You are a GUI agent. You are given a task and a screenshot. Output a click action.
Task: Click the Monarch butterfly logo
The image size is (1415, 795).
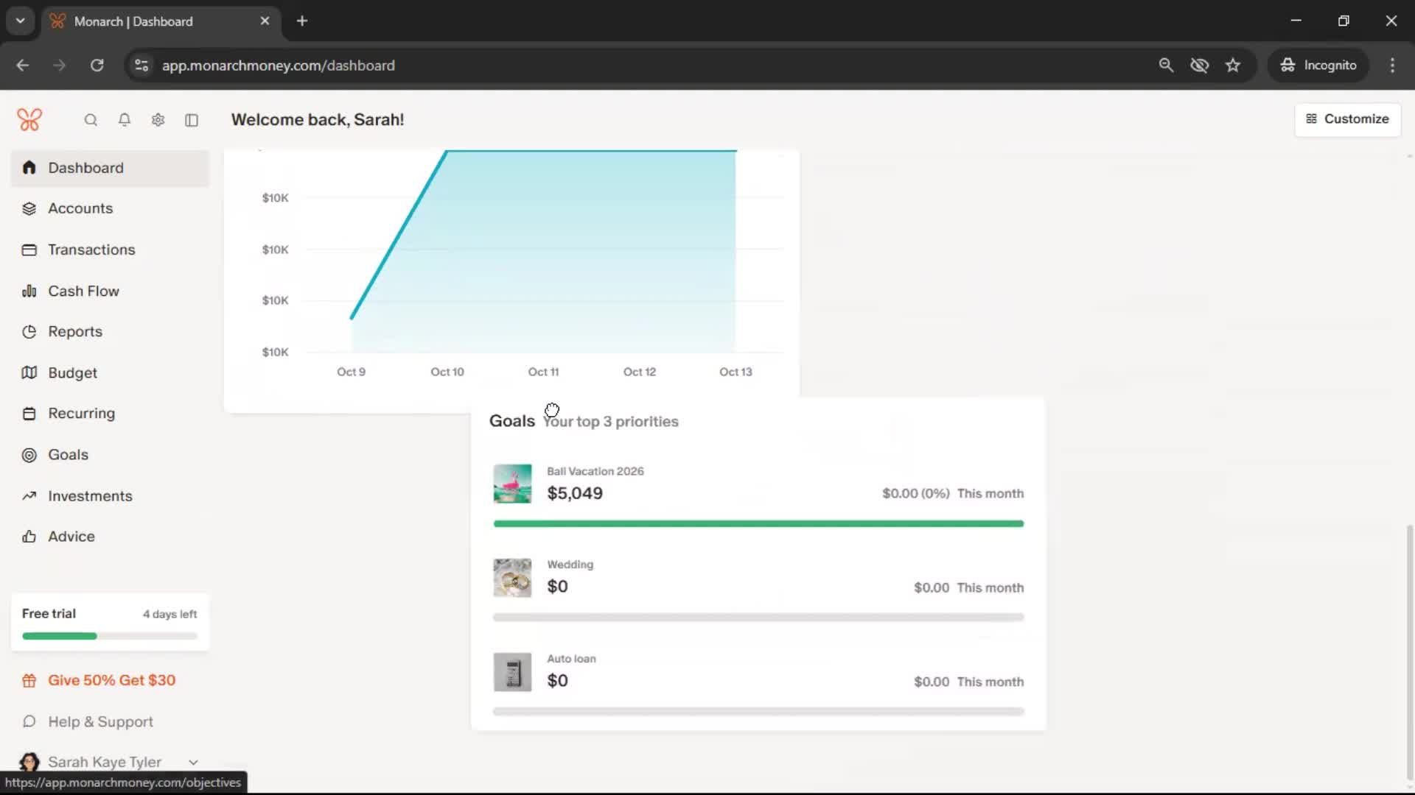pyautogui.click(x=29, y=119)
